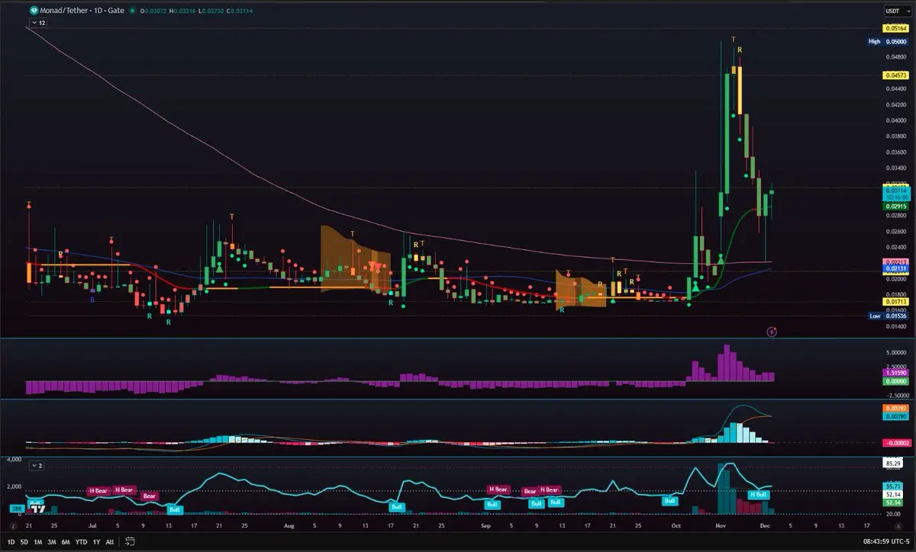
Task: Click the 'Bear' signal label in July
Action: click(x=150, y=496)
